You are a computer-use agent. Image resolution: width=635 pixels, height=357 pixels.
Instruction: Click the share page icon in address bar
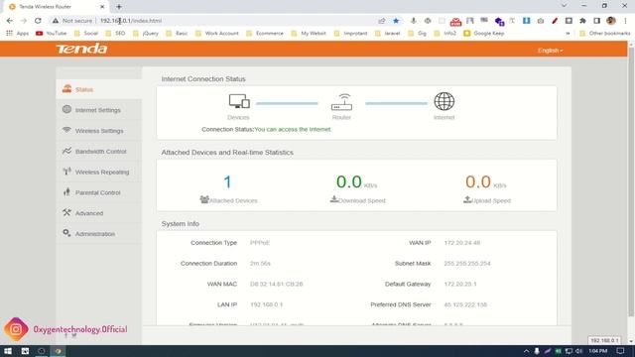click(382, 21)
